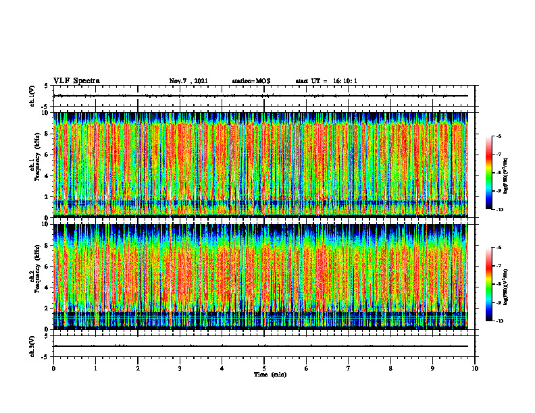Click time axis tick label "8"

point(390,368)
